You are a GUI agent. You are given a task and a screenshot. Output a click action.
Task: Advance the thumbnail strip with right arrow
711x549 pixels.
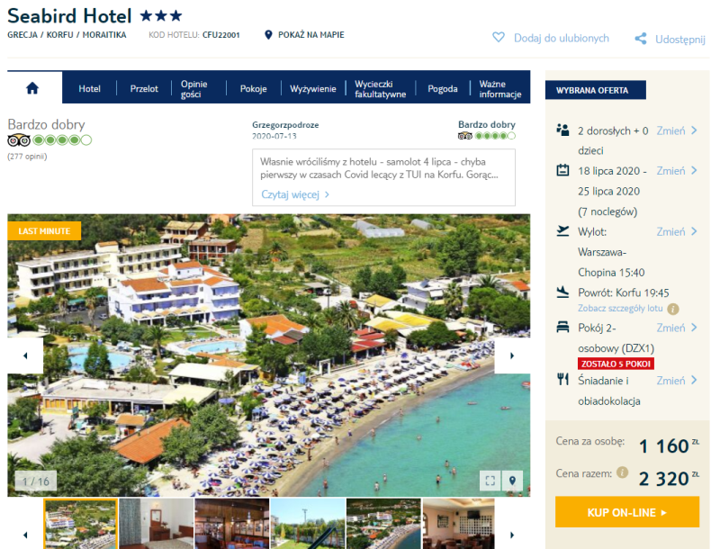[512, 535]
